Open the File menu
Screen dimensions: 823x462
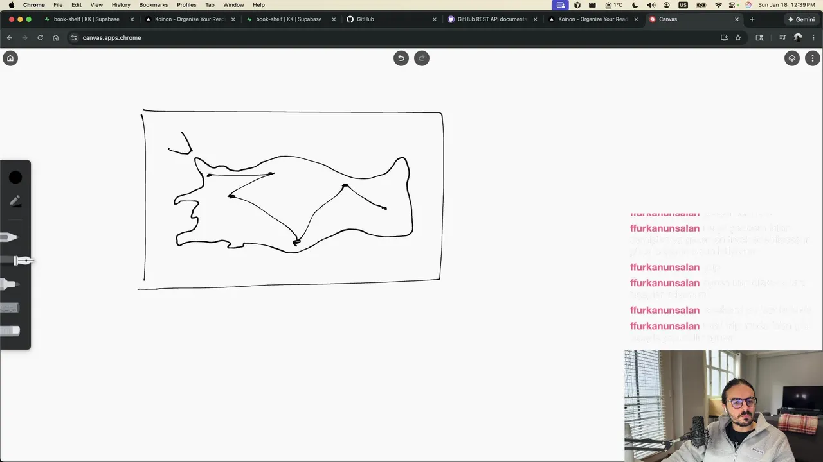click(x=58, y=4)
